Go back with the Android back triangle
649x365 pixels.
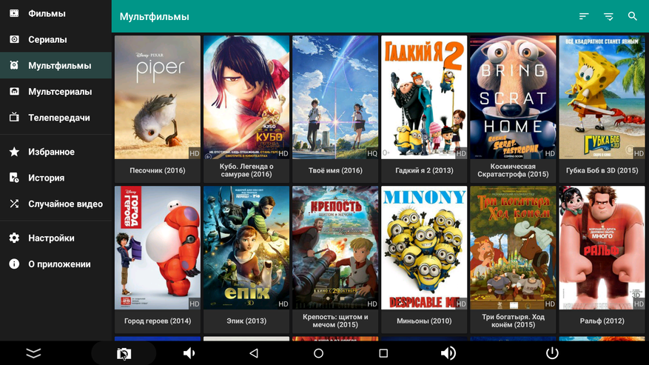point(254,353)
